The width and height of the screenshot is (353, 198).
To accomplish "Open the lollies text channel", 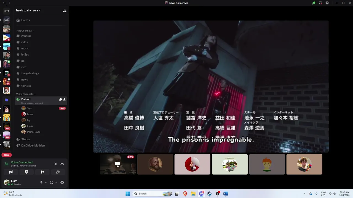I will [x=41, y=55].
